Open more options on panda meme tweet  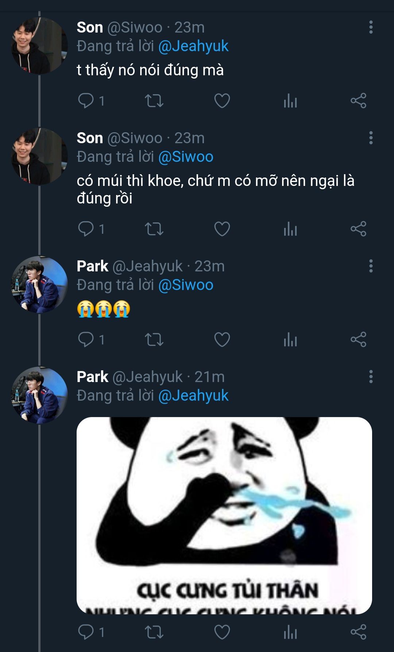tap(371, 377)
